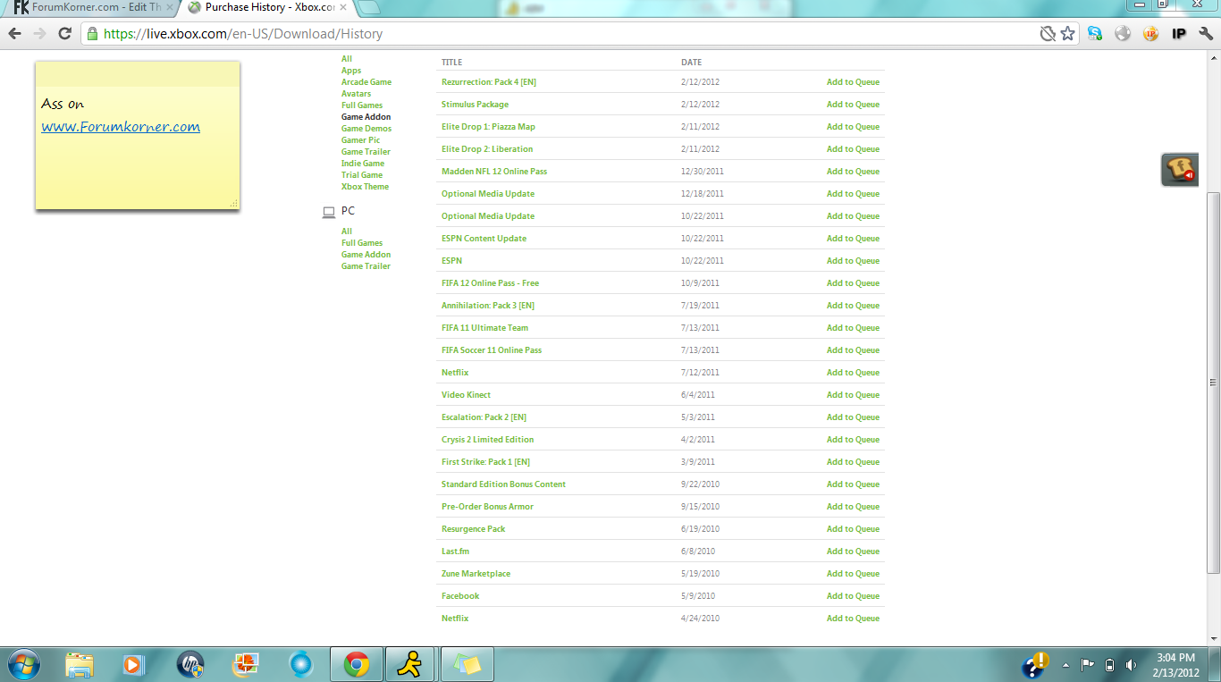This screenshot has height=682, width=1221.
Task: Click the battery power tray icon
Action: [x=1110, y=665]
